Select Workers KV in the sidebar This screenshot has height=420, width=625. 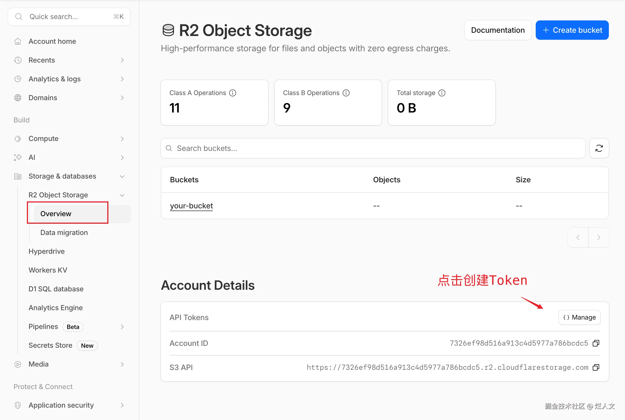[48, 270]
